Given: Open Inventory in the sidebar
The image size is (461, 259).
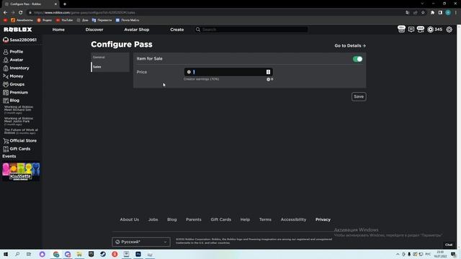Looking at the screenshot, I should [16, 68].
